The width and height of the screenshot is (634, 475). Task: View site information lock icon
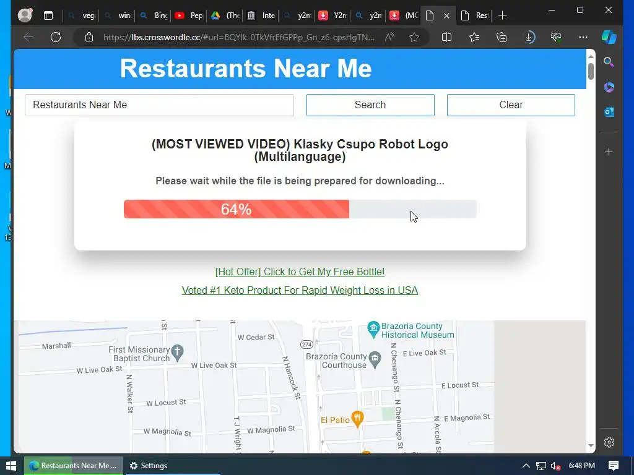(x=89, y=37)
